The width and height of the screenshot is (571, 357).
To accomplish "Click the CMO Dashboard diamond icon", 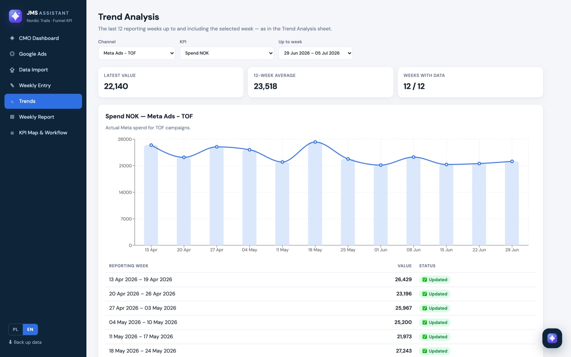I will point(12,38).
